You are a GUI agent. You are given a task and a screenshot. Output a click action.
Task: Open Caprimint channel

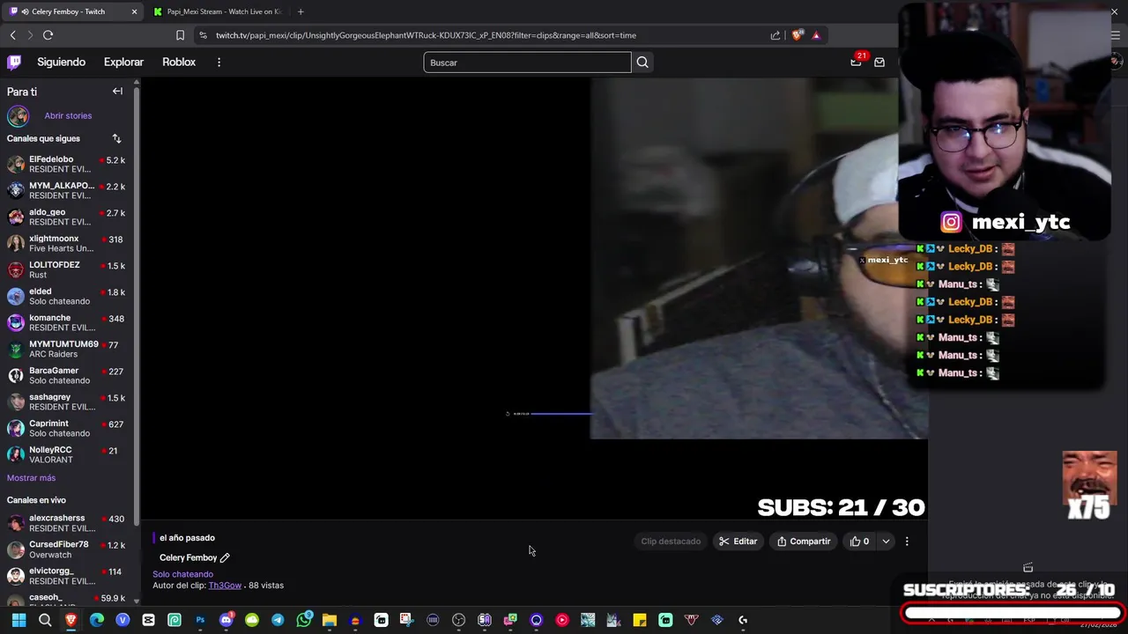[67, 428]
